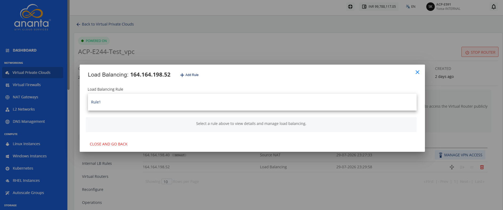Screen dimensions: 503x210
Task: Select the Internal LB Rules tab
Action: point(97,163)
